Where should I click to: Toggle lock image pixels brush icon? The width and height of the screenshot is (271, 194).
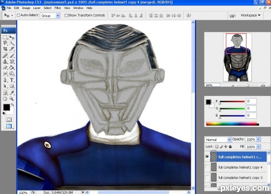click(x=221, y=147)
